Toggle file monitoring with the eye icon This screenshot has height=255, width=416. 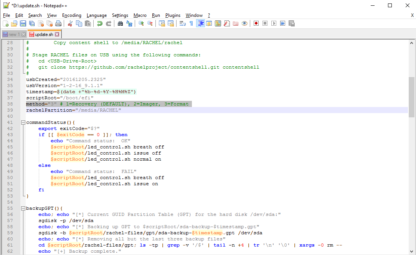pos(244,24)
